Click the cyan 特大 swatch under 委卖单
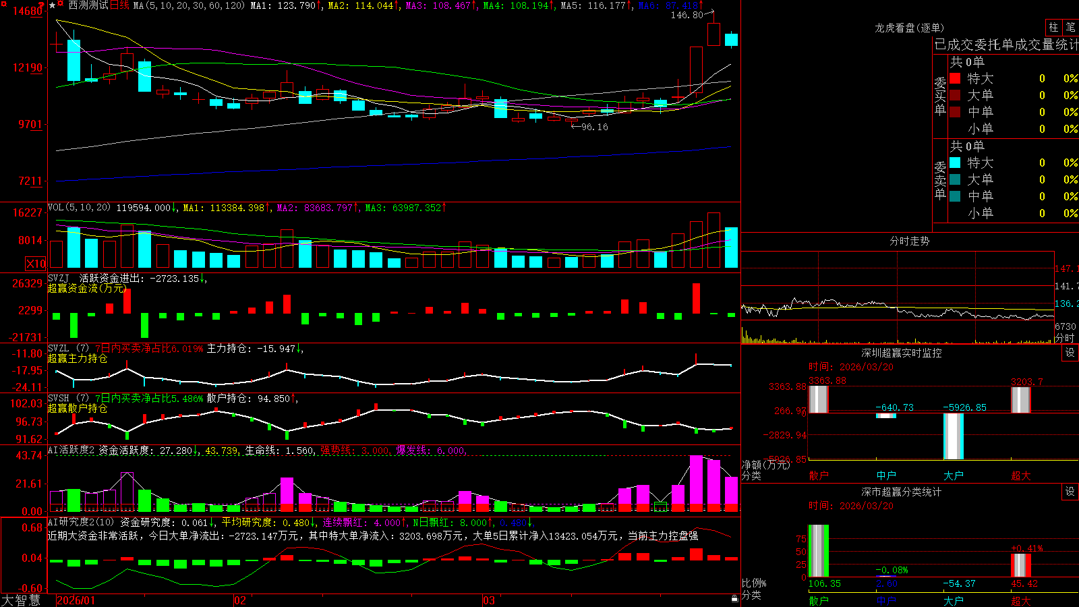Image resolution: width=1079 pixels, height=607 pixels. point(955,163)
